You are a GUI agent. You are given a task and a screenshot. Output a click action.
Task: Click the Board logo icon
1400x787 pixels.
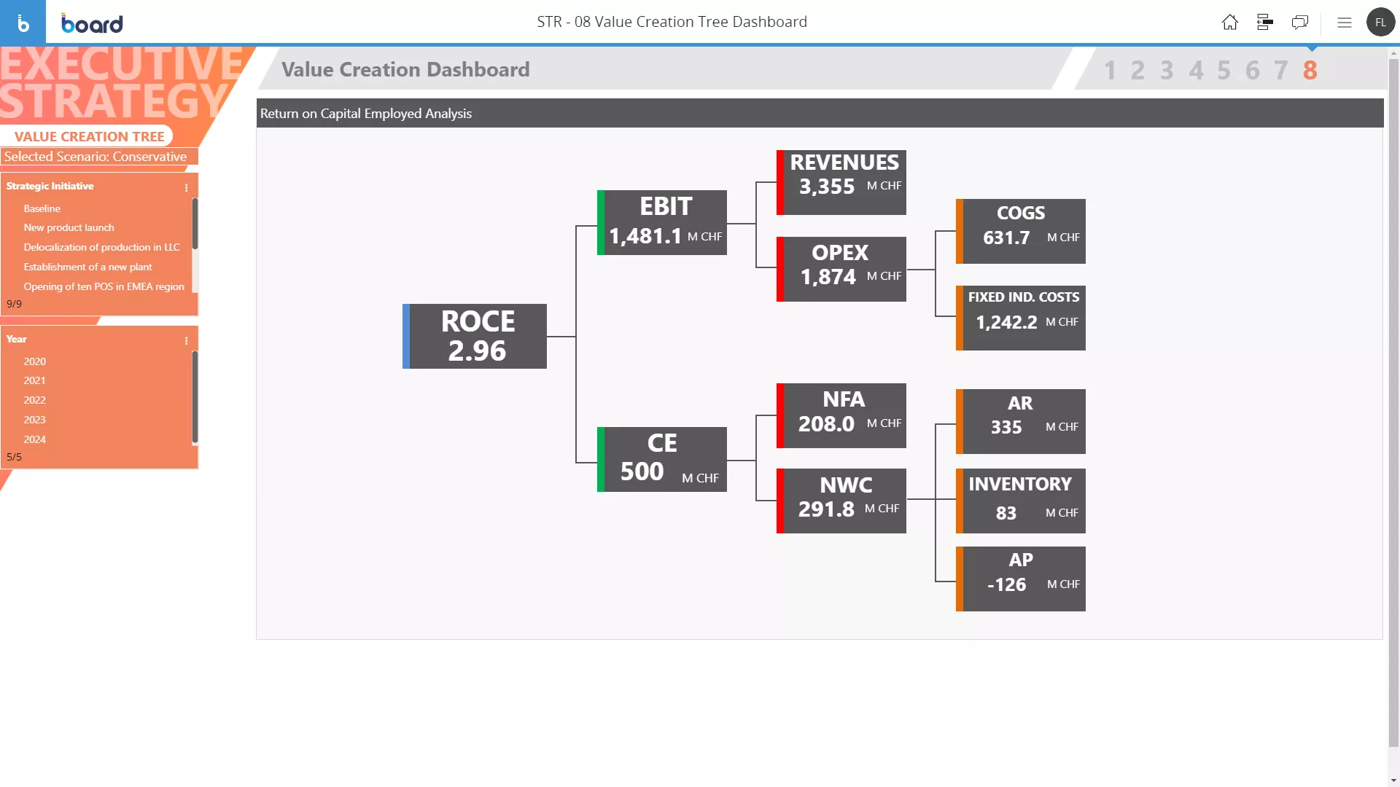[23, 22]
